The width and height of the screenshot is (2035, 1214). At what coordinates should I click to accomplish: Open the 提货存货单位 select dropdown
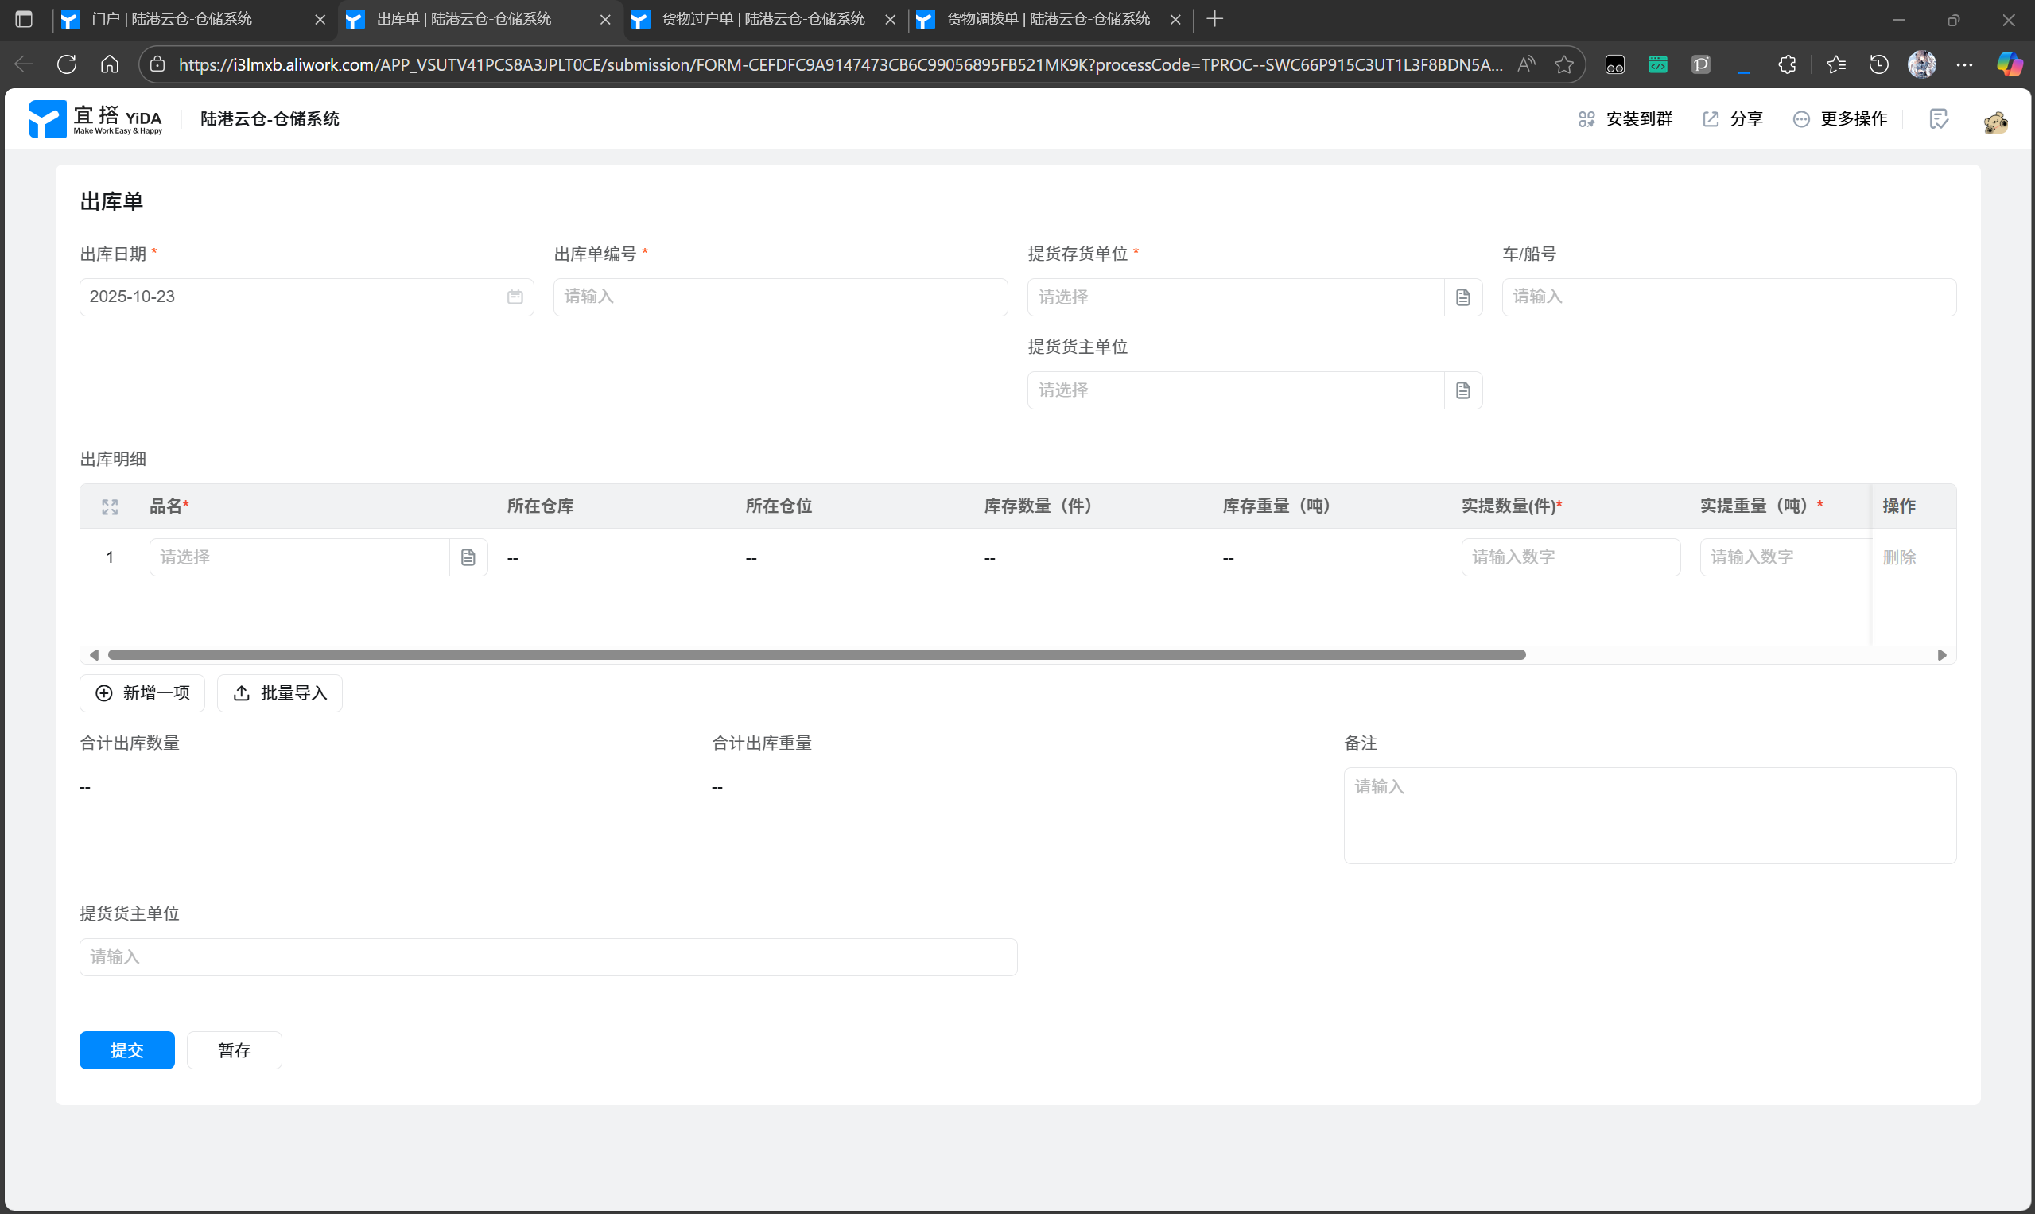(x=1236, y=297)
